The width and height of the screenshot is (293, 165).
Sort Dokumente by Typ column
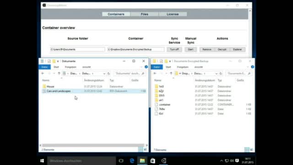tap(112, 80)
